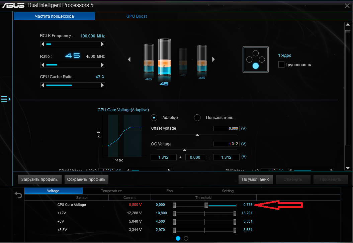Select the rightmost core cylinder

coord(202,58)
